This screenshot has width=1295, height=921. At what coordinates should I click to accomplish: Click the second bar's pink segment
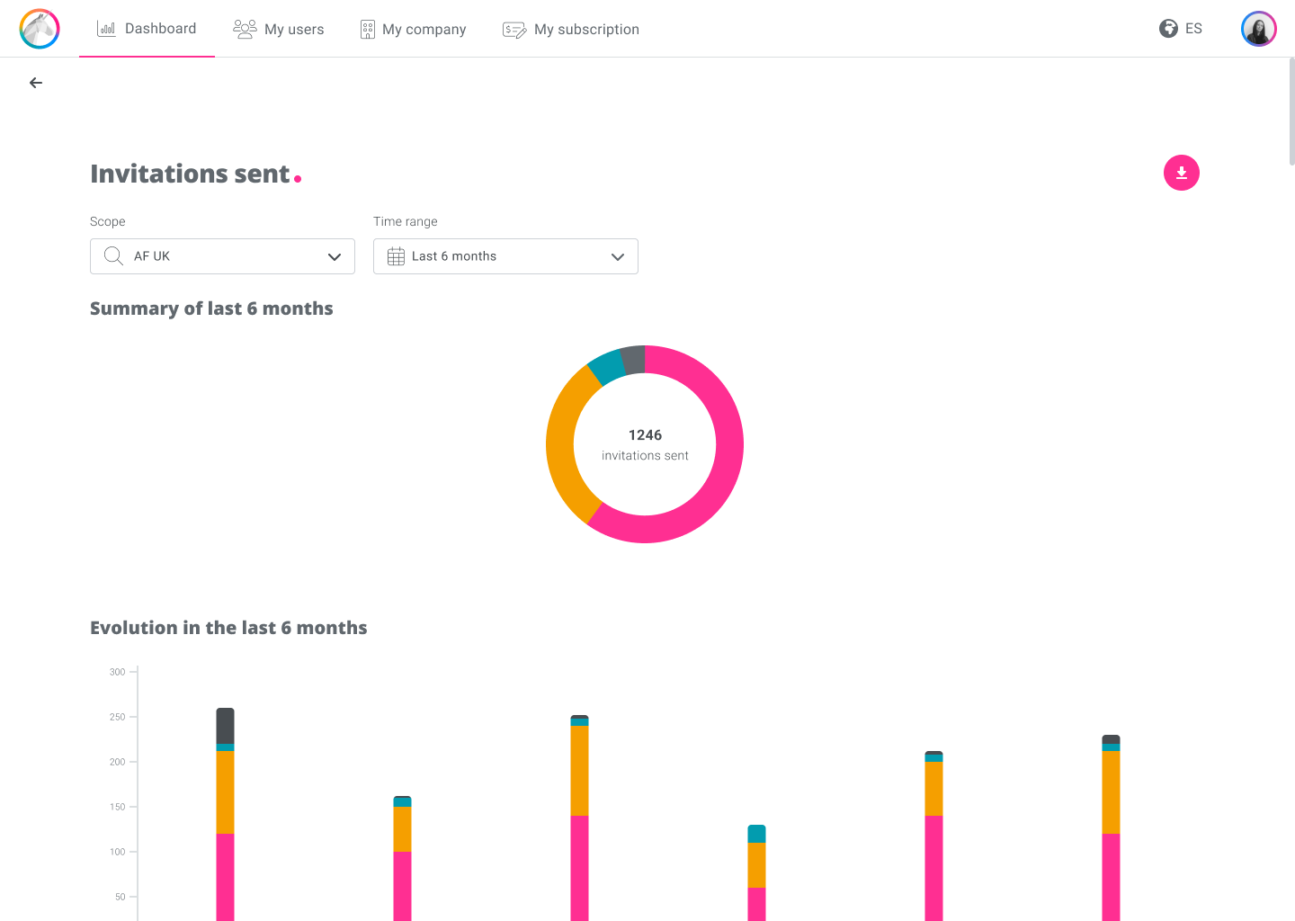tap(402, 886)
